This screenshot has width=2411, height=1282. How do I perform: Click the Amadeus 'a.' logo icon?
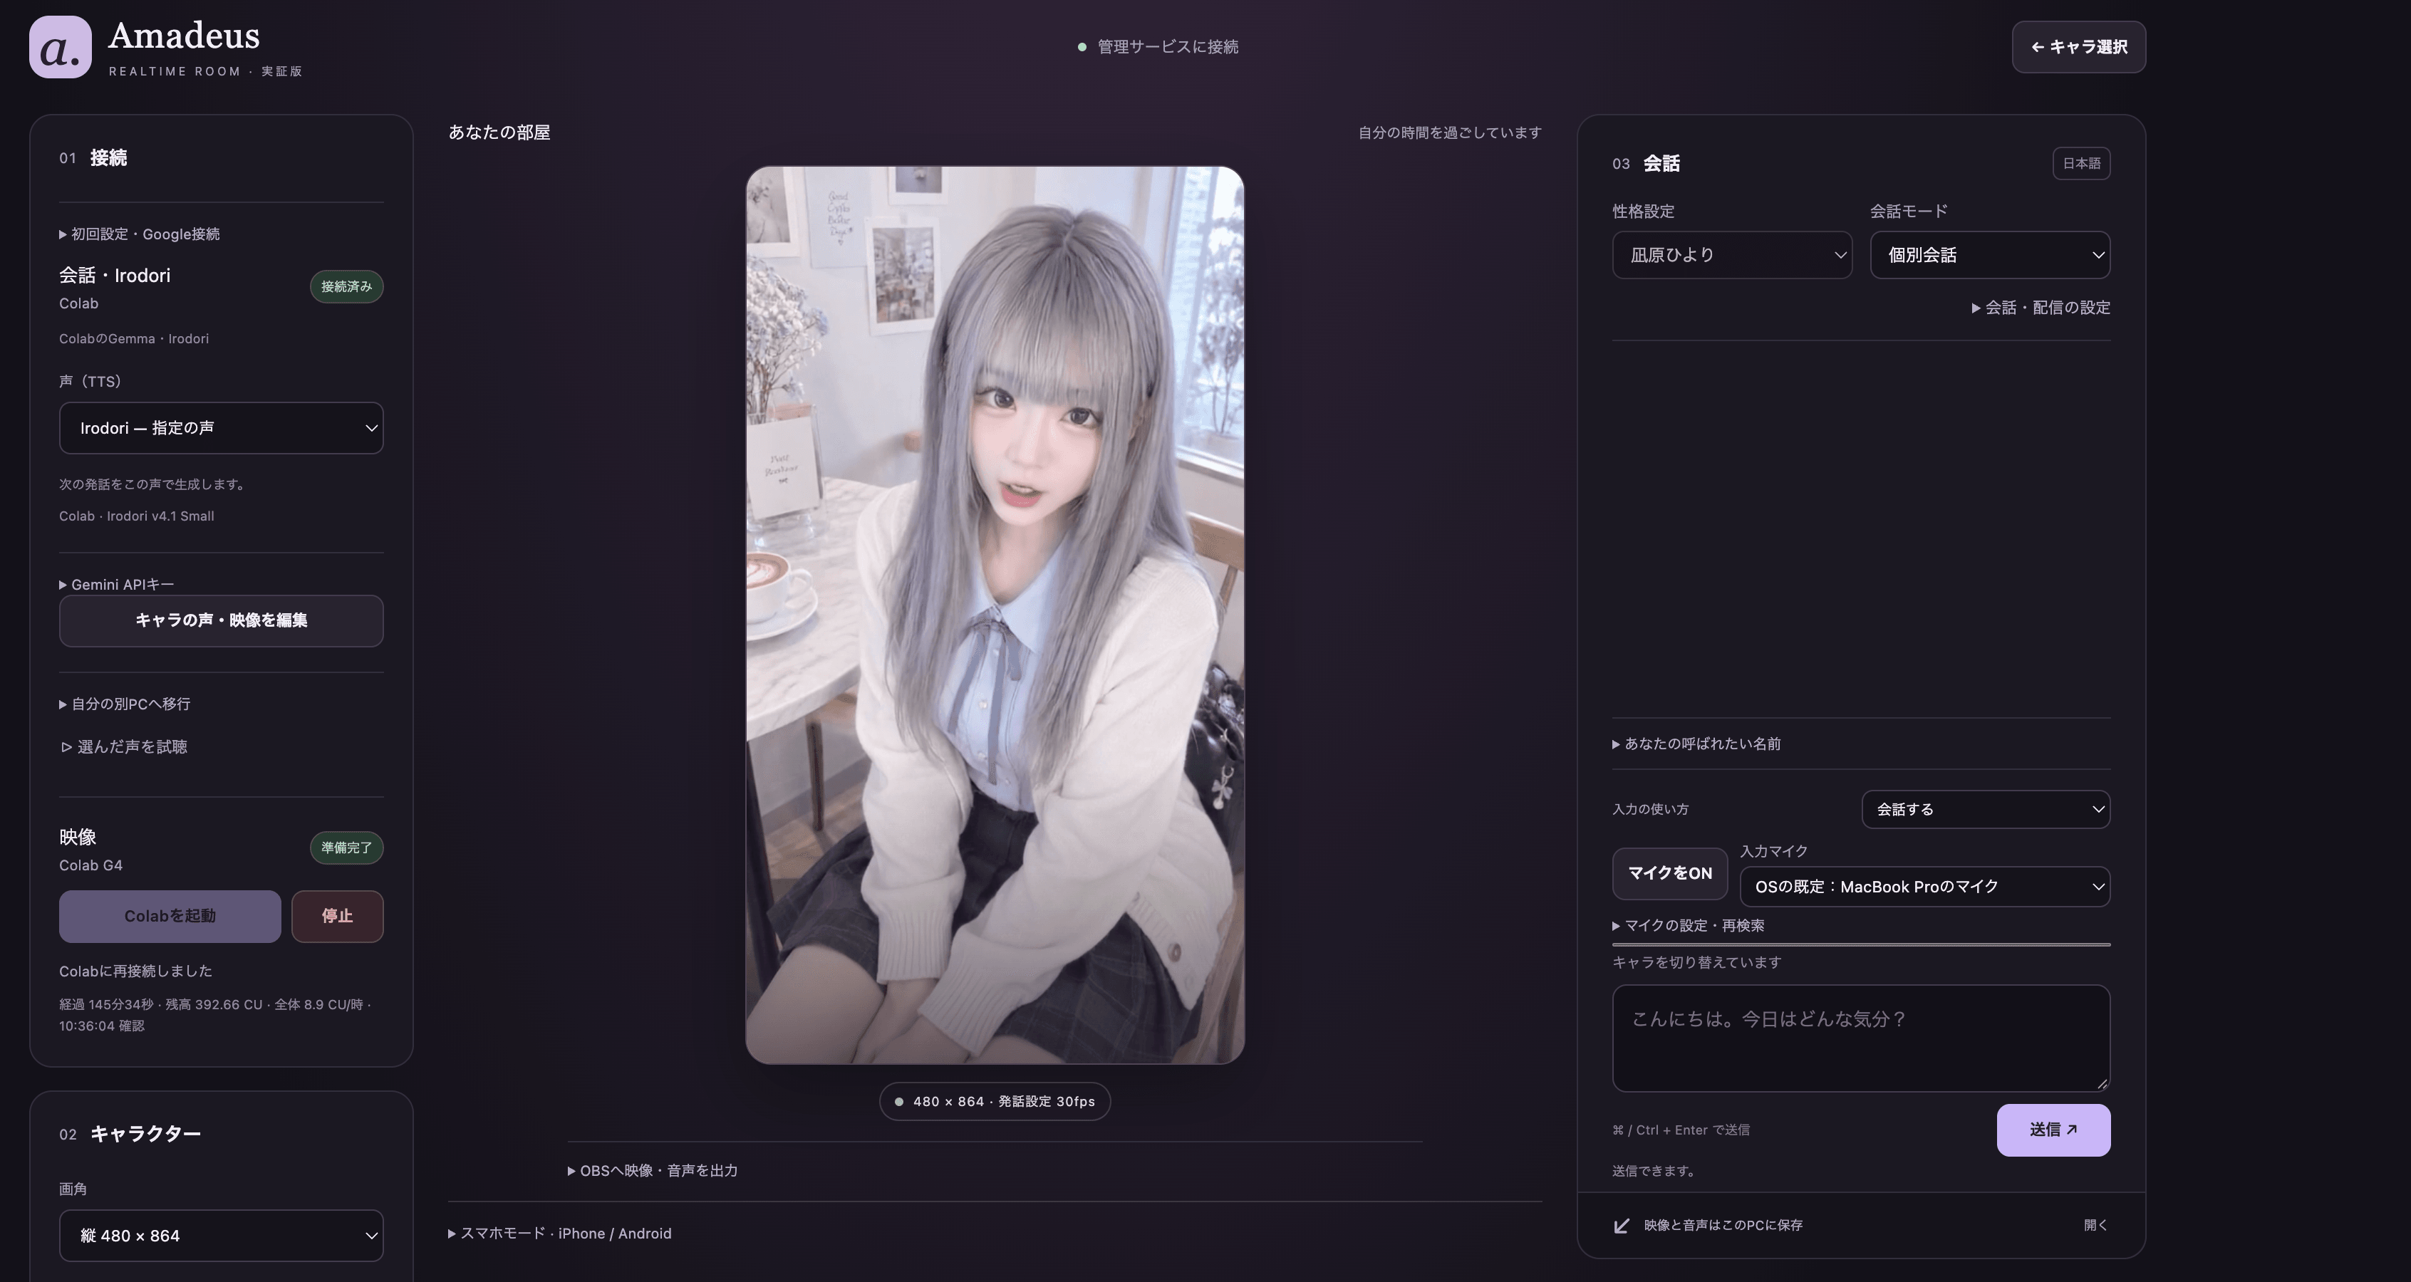(x=60, y=47)
